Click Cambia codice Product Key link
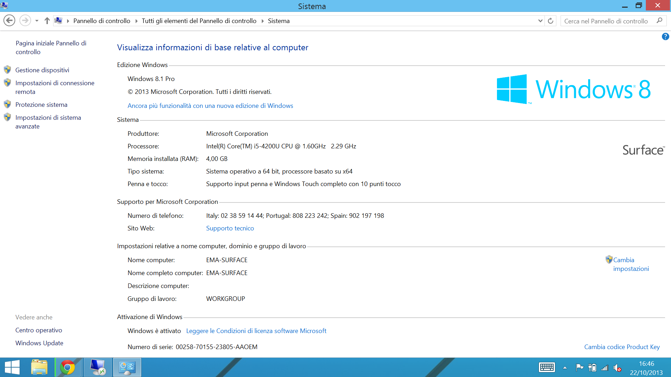The width and height of the screenshot is (671, 377). (622, 347)
